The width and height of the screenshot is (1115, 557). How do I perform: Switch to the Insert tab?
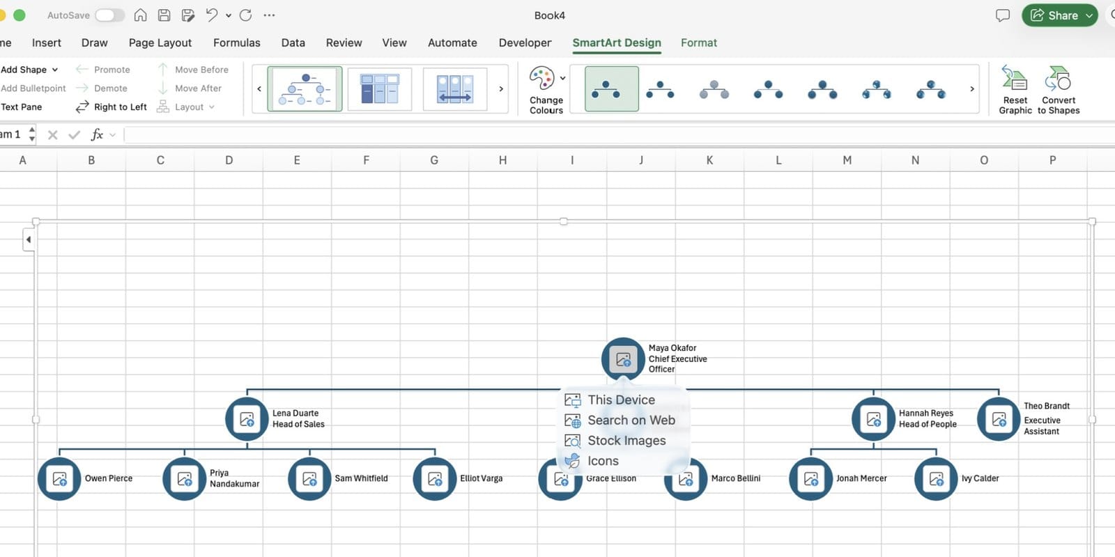[47, 42]
